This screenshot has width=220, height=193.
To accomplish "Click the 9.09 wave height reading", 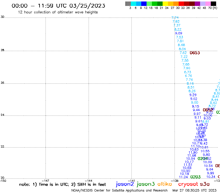I will (179, 33).
